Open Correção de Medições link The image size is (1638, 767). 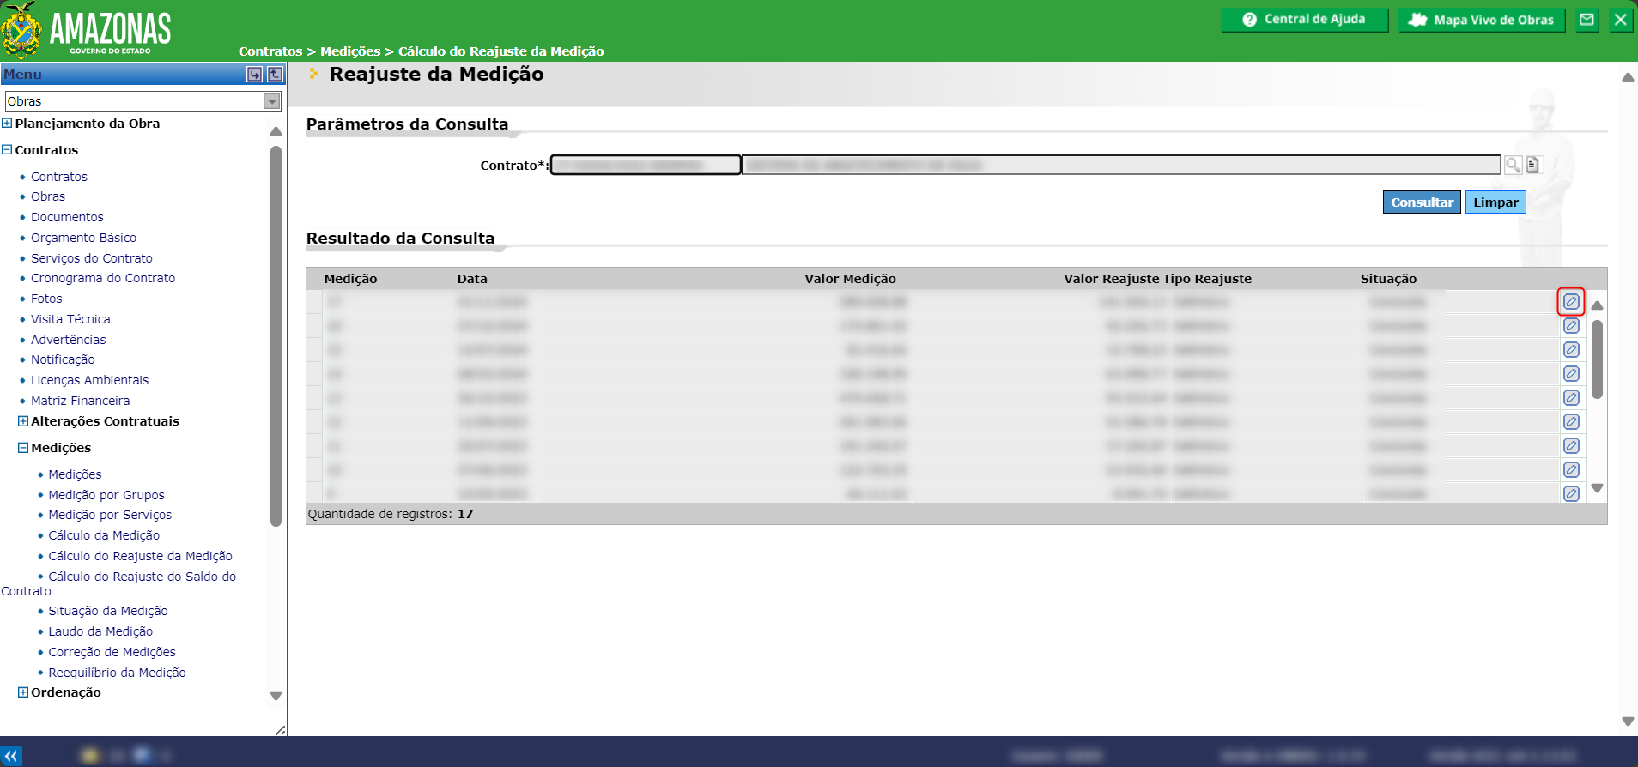[112, 652]
